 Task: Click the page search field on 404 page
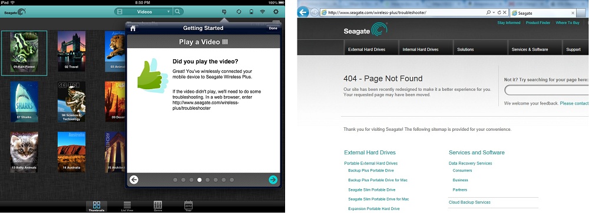(x=547, y=90)
